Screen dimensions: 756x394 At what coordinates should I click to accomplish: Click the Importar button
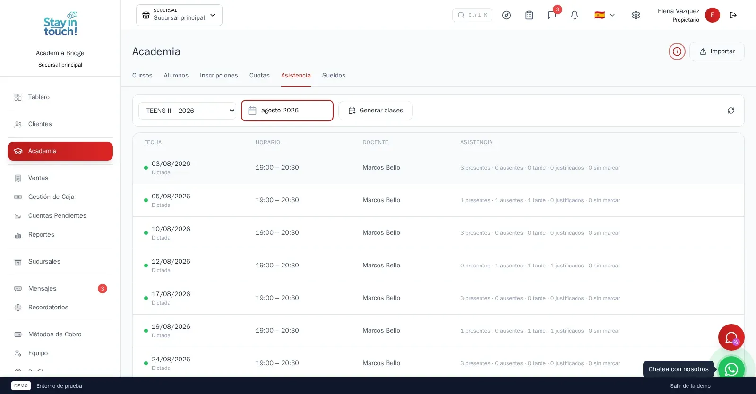pyautogui.click(x=717, y=51)
